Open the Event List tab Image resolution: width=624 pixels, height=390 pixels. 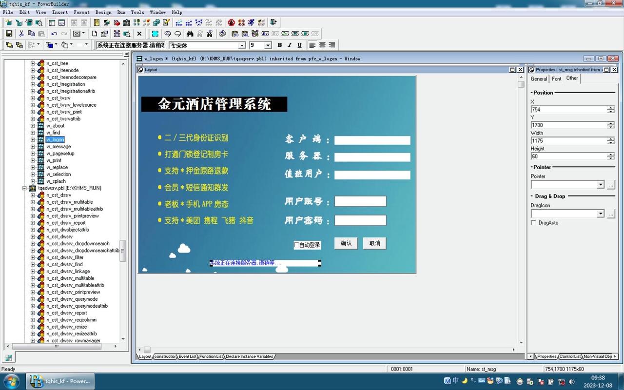tap(187, 356)
